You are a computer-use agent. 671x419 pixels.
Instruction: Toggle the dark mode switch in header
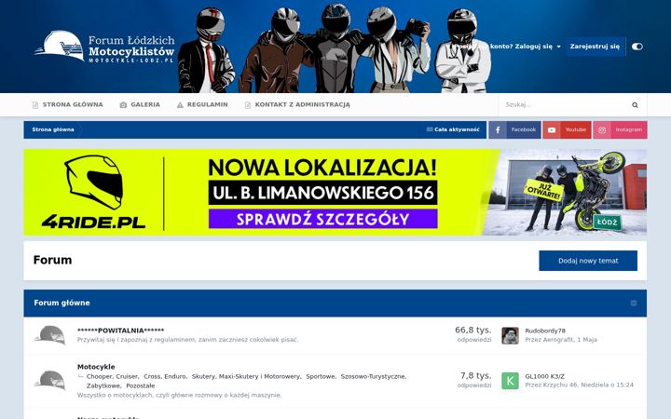click(x=637, y=47)
